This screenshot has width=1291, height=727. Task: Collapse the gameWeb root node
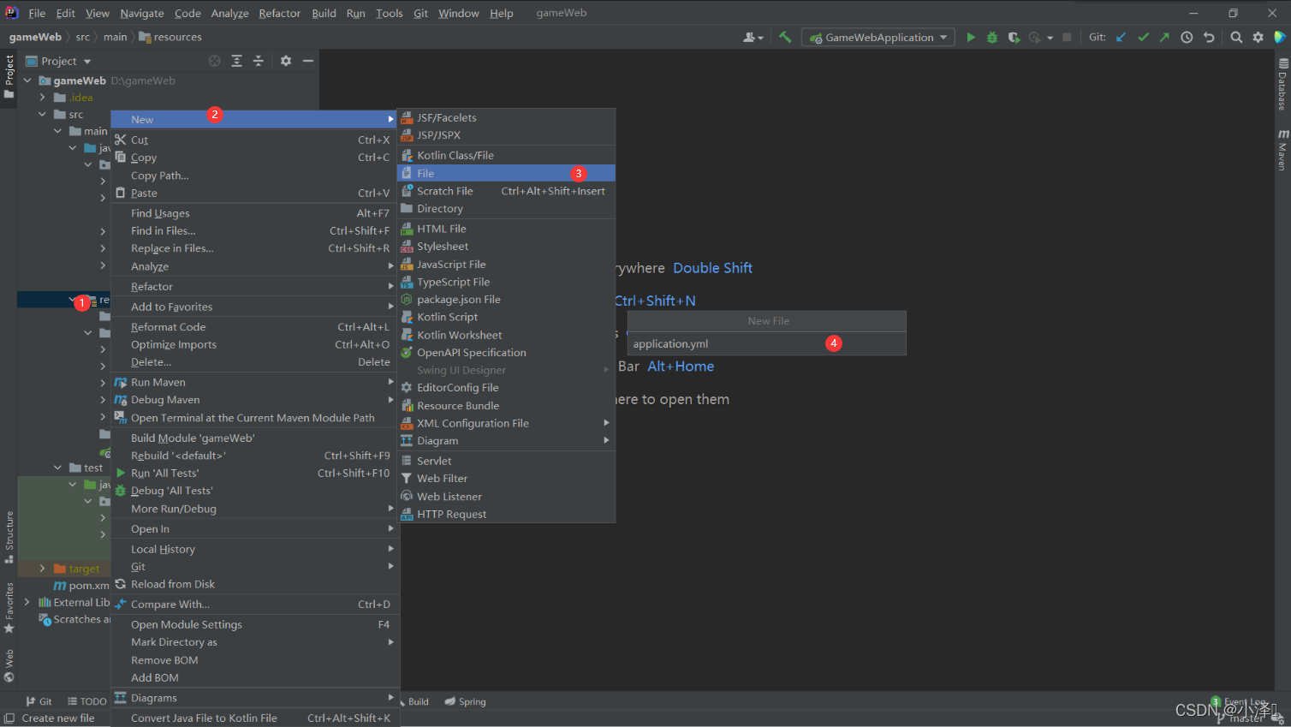tap(27, 80)
